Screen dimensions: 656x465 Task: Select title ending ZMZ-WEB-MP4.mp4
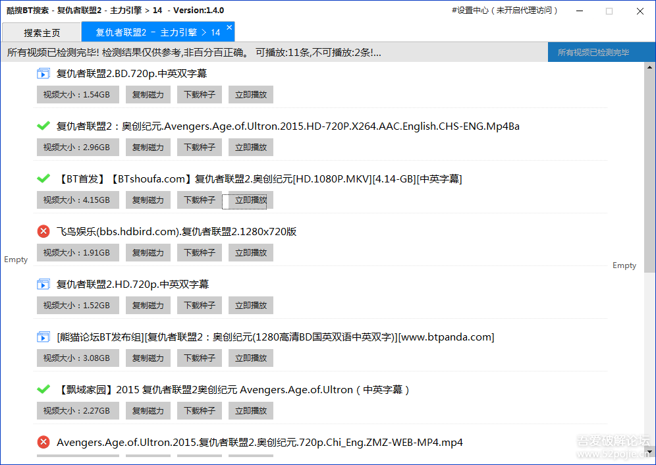click(x=260, y=443)
